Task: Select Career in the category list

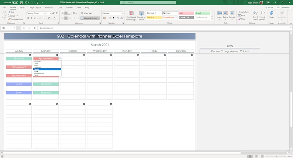Action: coord(47,69)
